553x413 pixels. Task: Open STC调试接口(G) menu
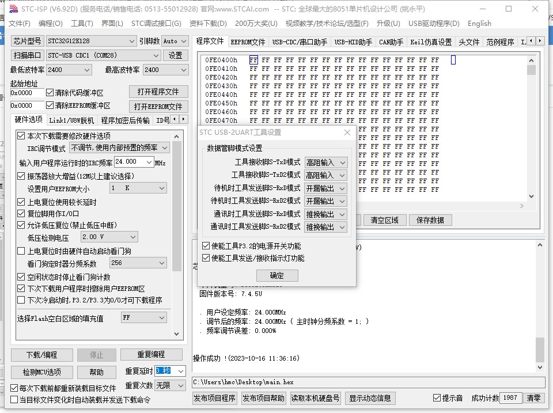click(x=156, y=23)
